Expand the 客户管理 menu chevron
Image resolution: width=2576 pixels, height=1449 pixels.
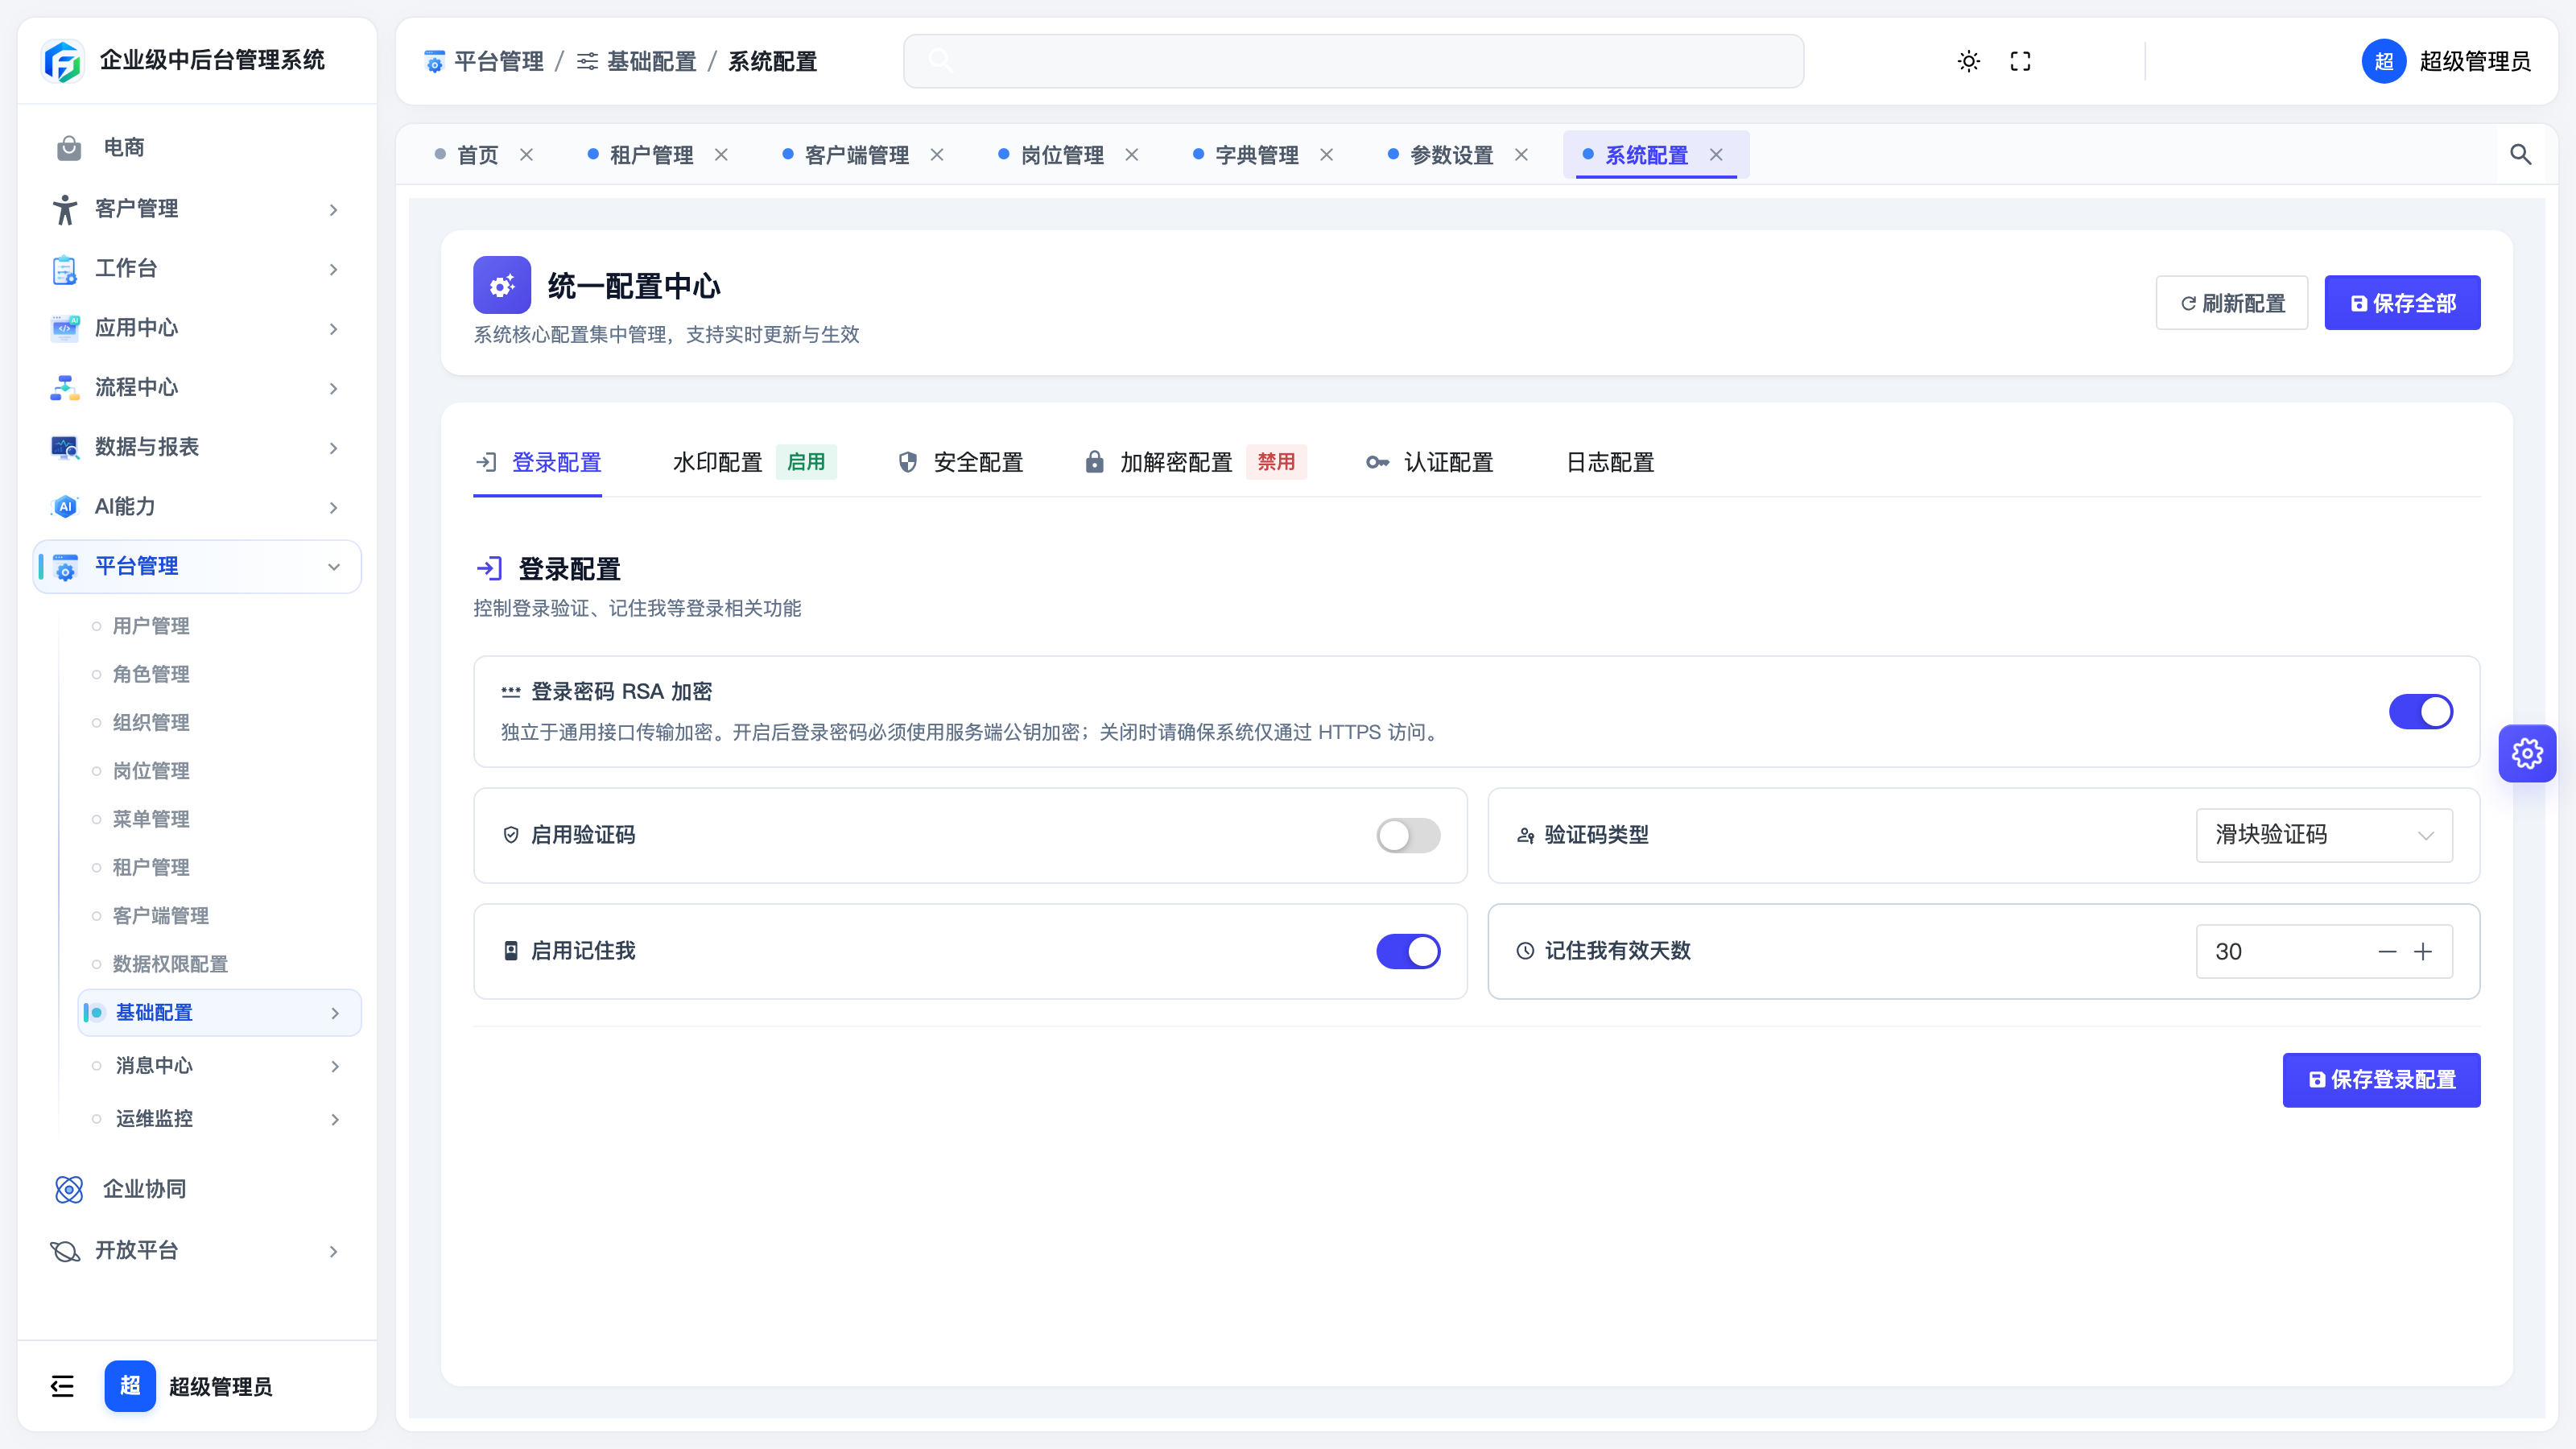pos(334,210)
